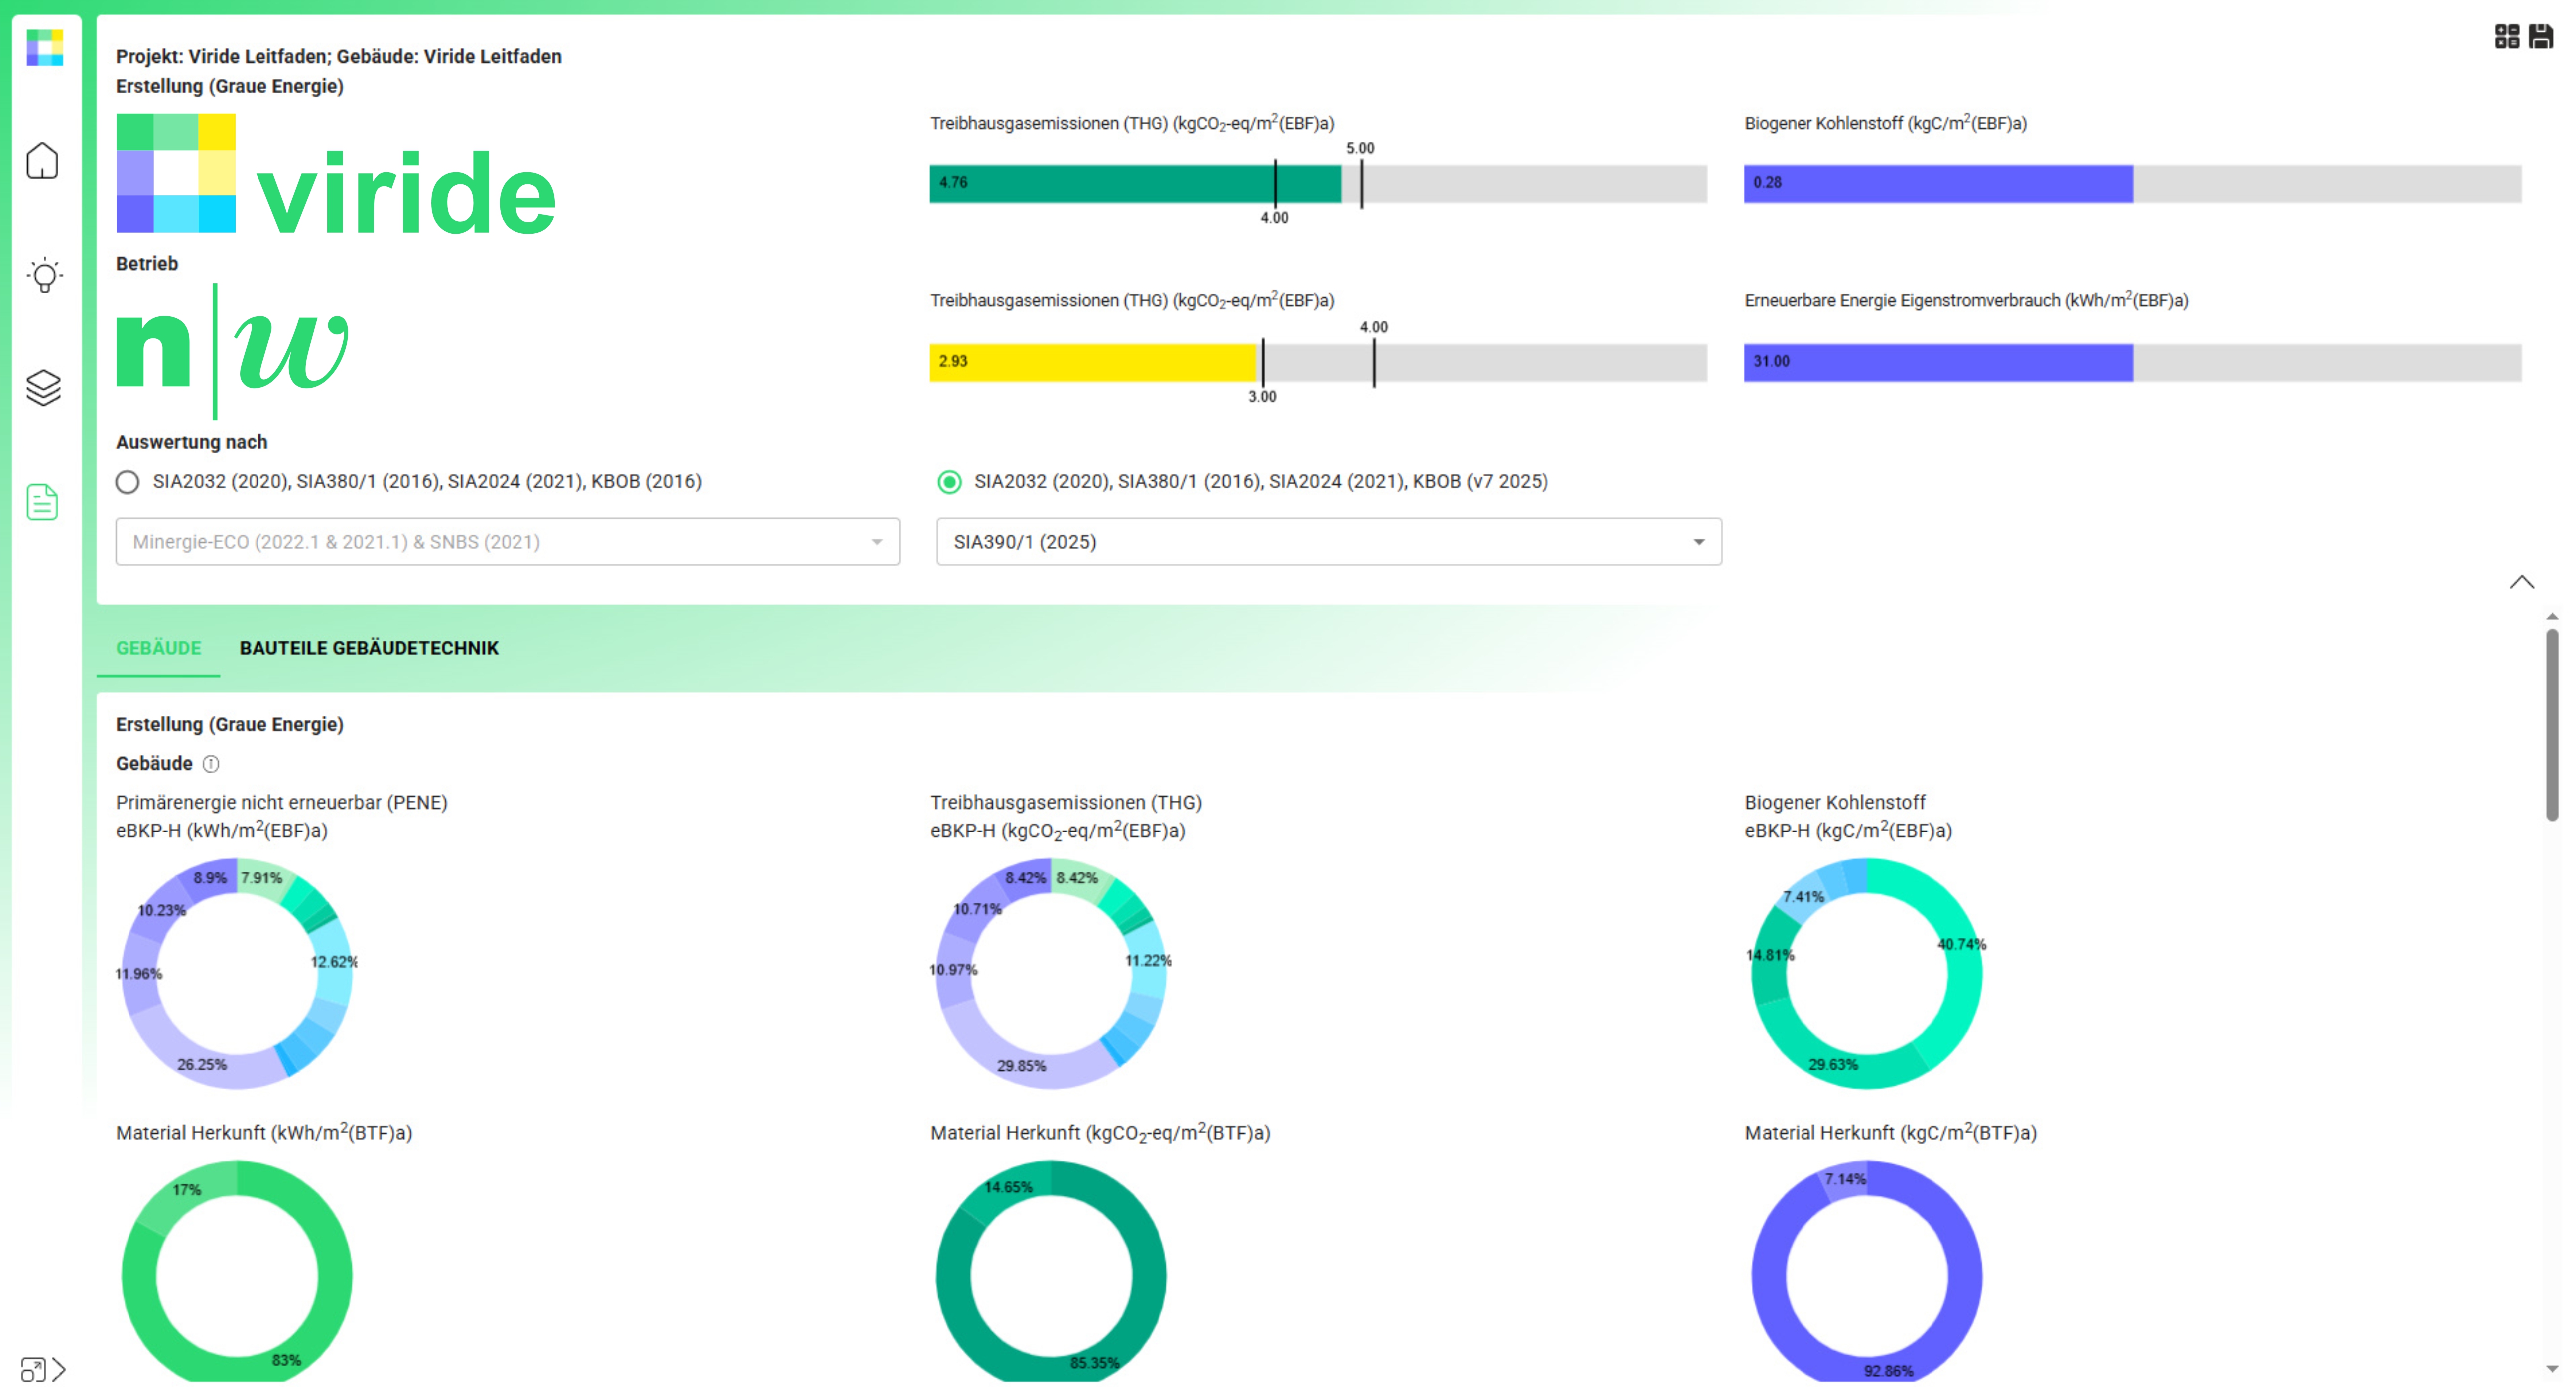Open the layers stack icon in sidebar
This screenshot has width=2576, height=1387.
coord(43,388)
